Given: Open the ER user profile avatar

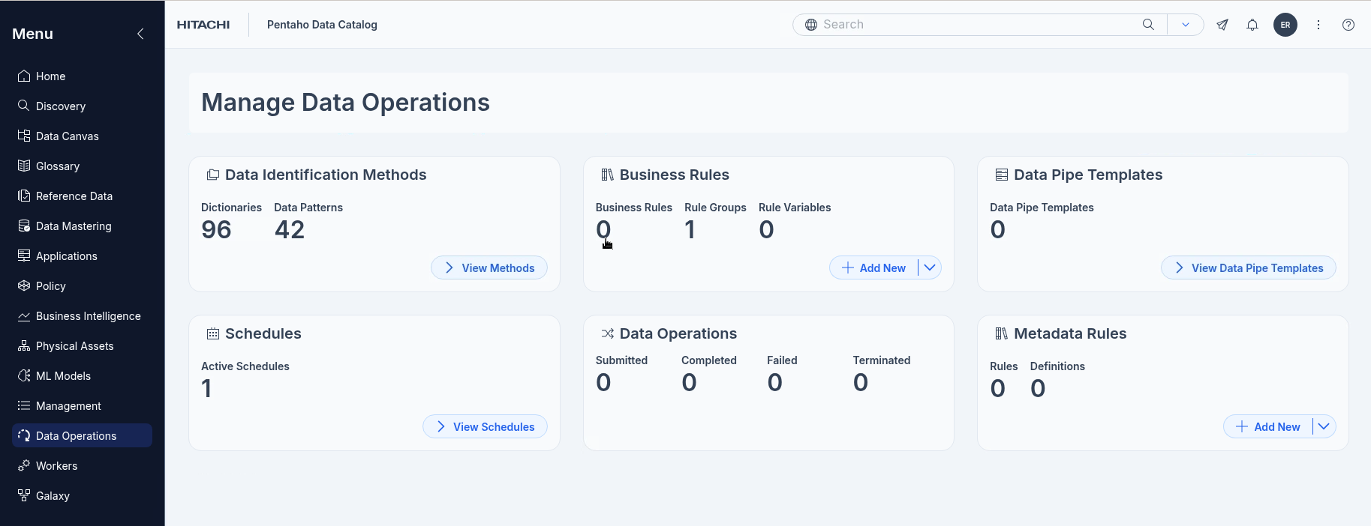Looking at the screenshot, I should coord(1285,25).
